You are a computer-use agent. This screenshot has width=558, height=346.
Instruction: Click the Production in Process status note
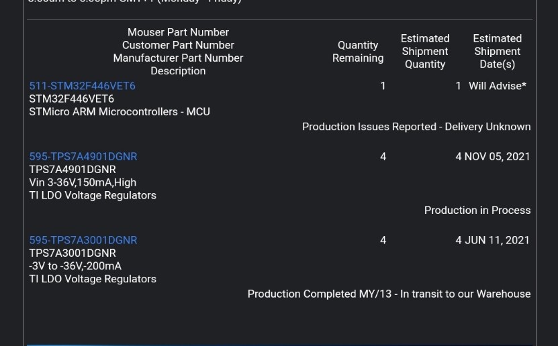tap(477, 211)
